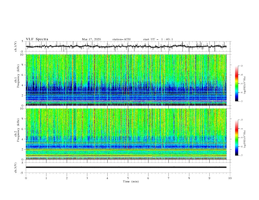Image resolution: width=259 pixels, height=200 pixels.
Task: Click the "VLF Spectra" title text
Action: coord(37,39)
